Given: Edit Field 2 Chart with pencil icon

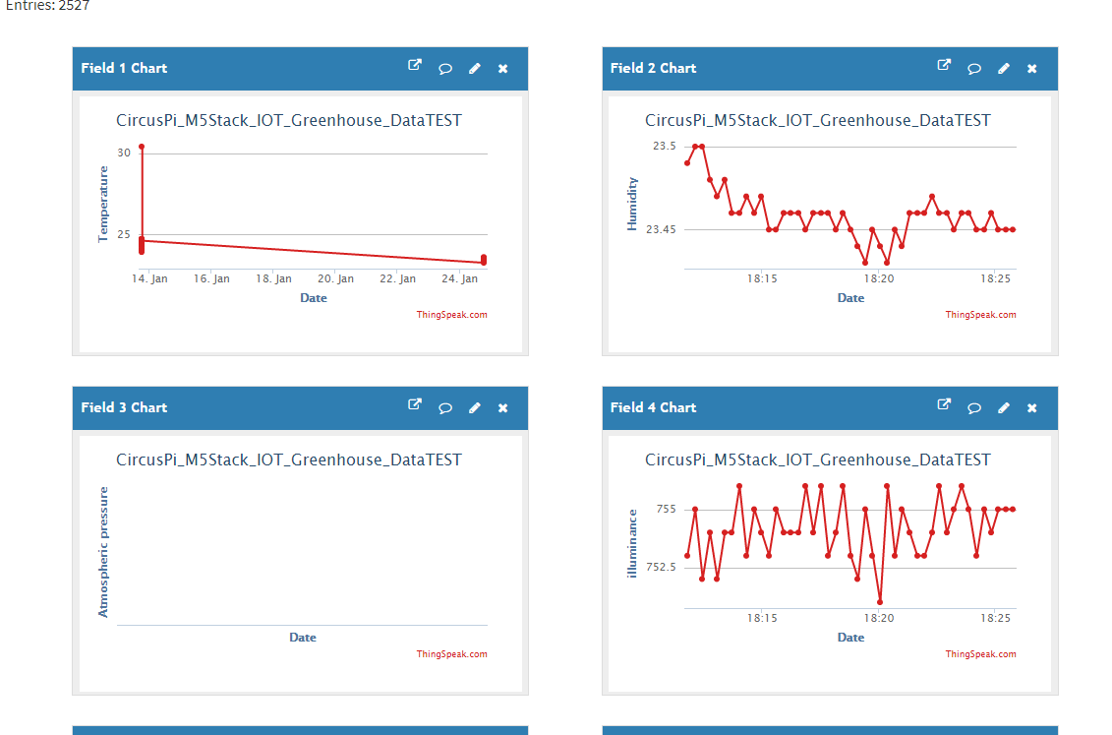Looking at the screenshot, I should tap(1004, 69).
